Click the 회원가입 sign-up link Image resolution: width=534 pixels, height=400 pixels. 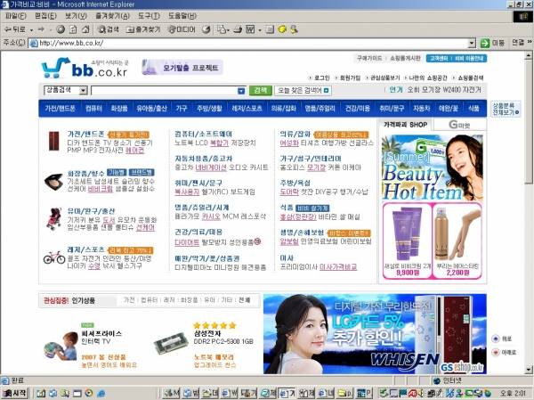[x=350, y=78]
